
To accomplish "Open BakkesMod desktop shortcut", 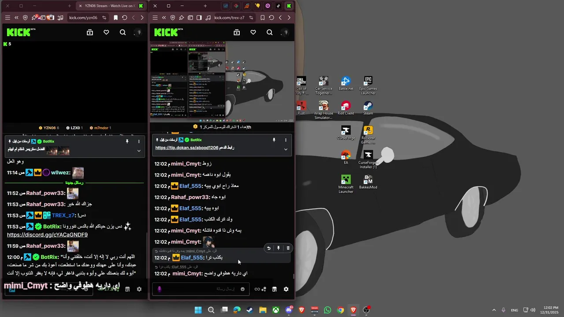I will tap(368, 182).
